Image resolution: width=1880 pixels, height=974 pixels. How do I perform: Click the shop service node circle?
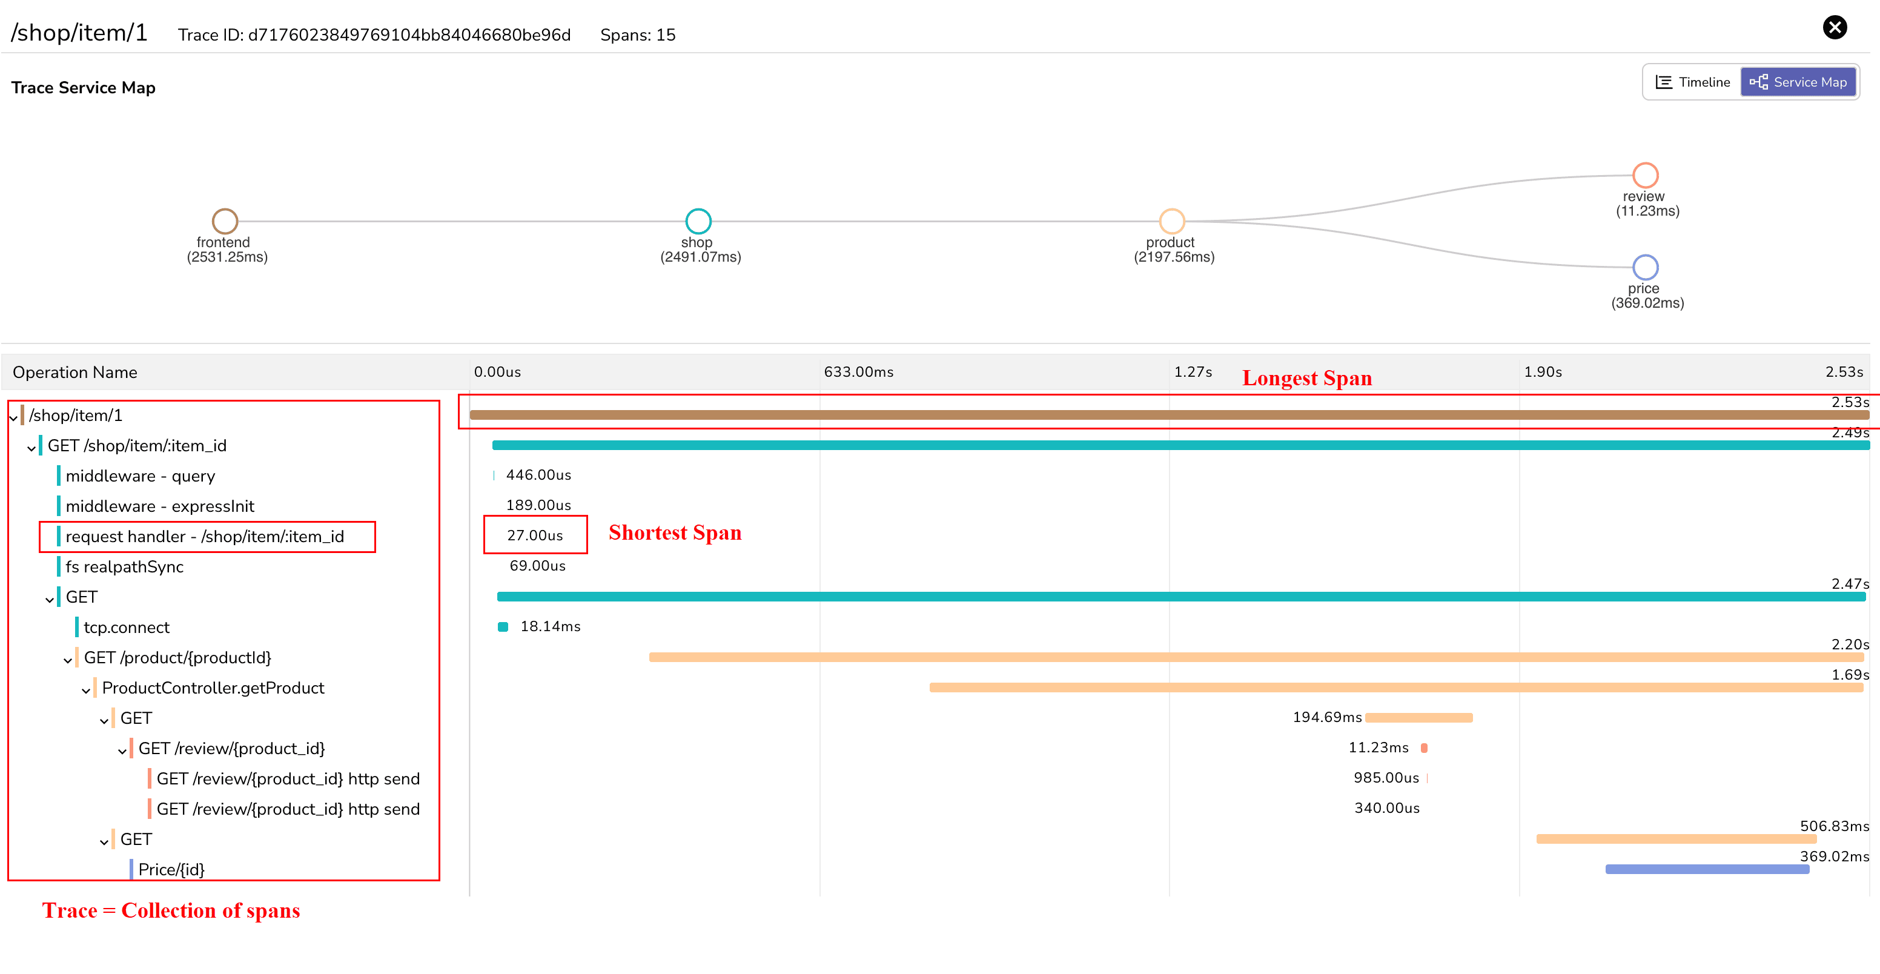click(698, 220)
